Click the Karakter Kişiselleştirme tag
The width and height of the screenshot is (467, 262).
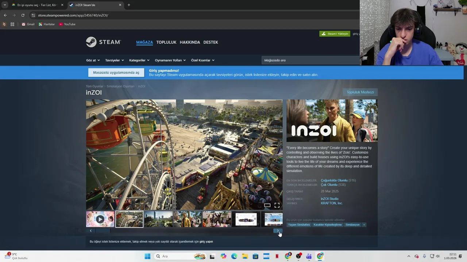(328, 225)
